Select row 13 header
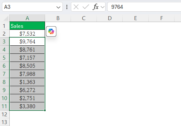 coord(5,122)
